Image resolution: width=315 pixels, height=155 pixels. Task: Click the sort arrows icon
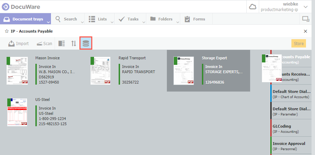pyautogui.click(x=74, y=43)
